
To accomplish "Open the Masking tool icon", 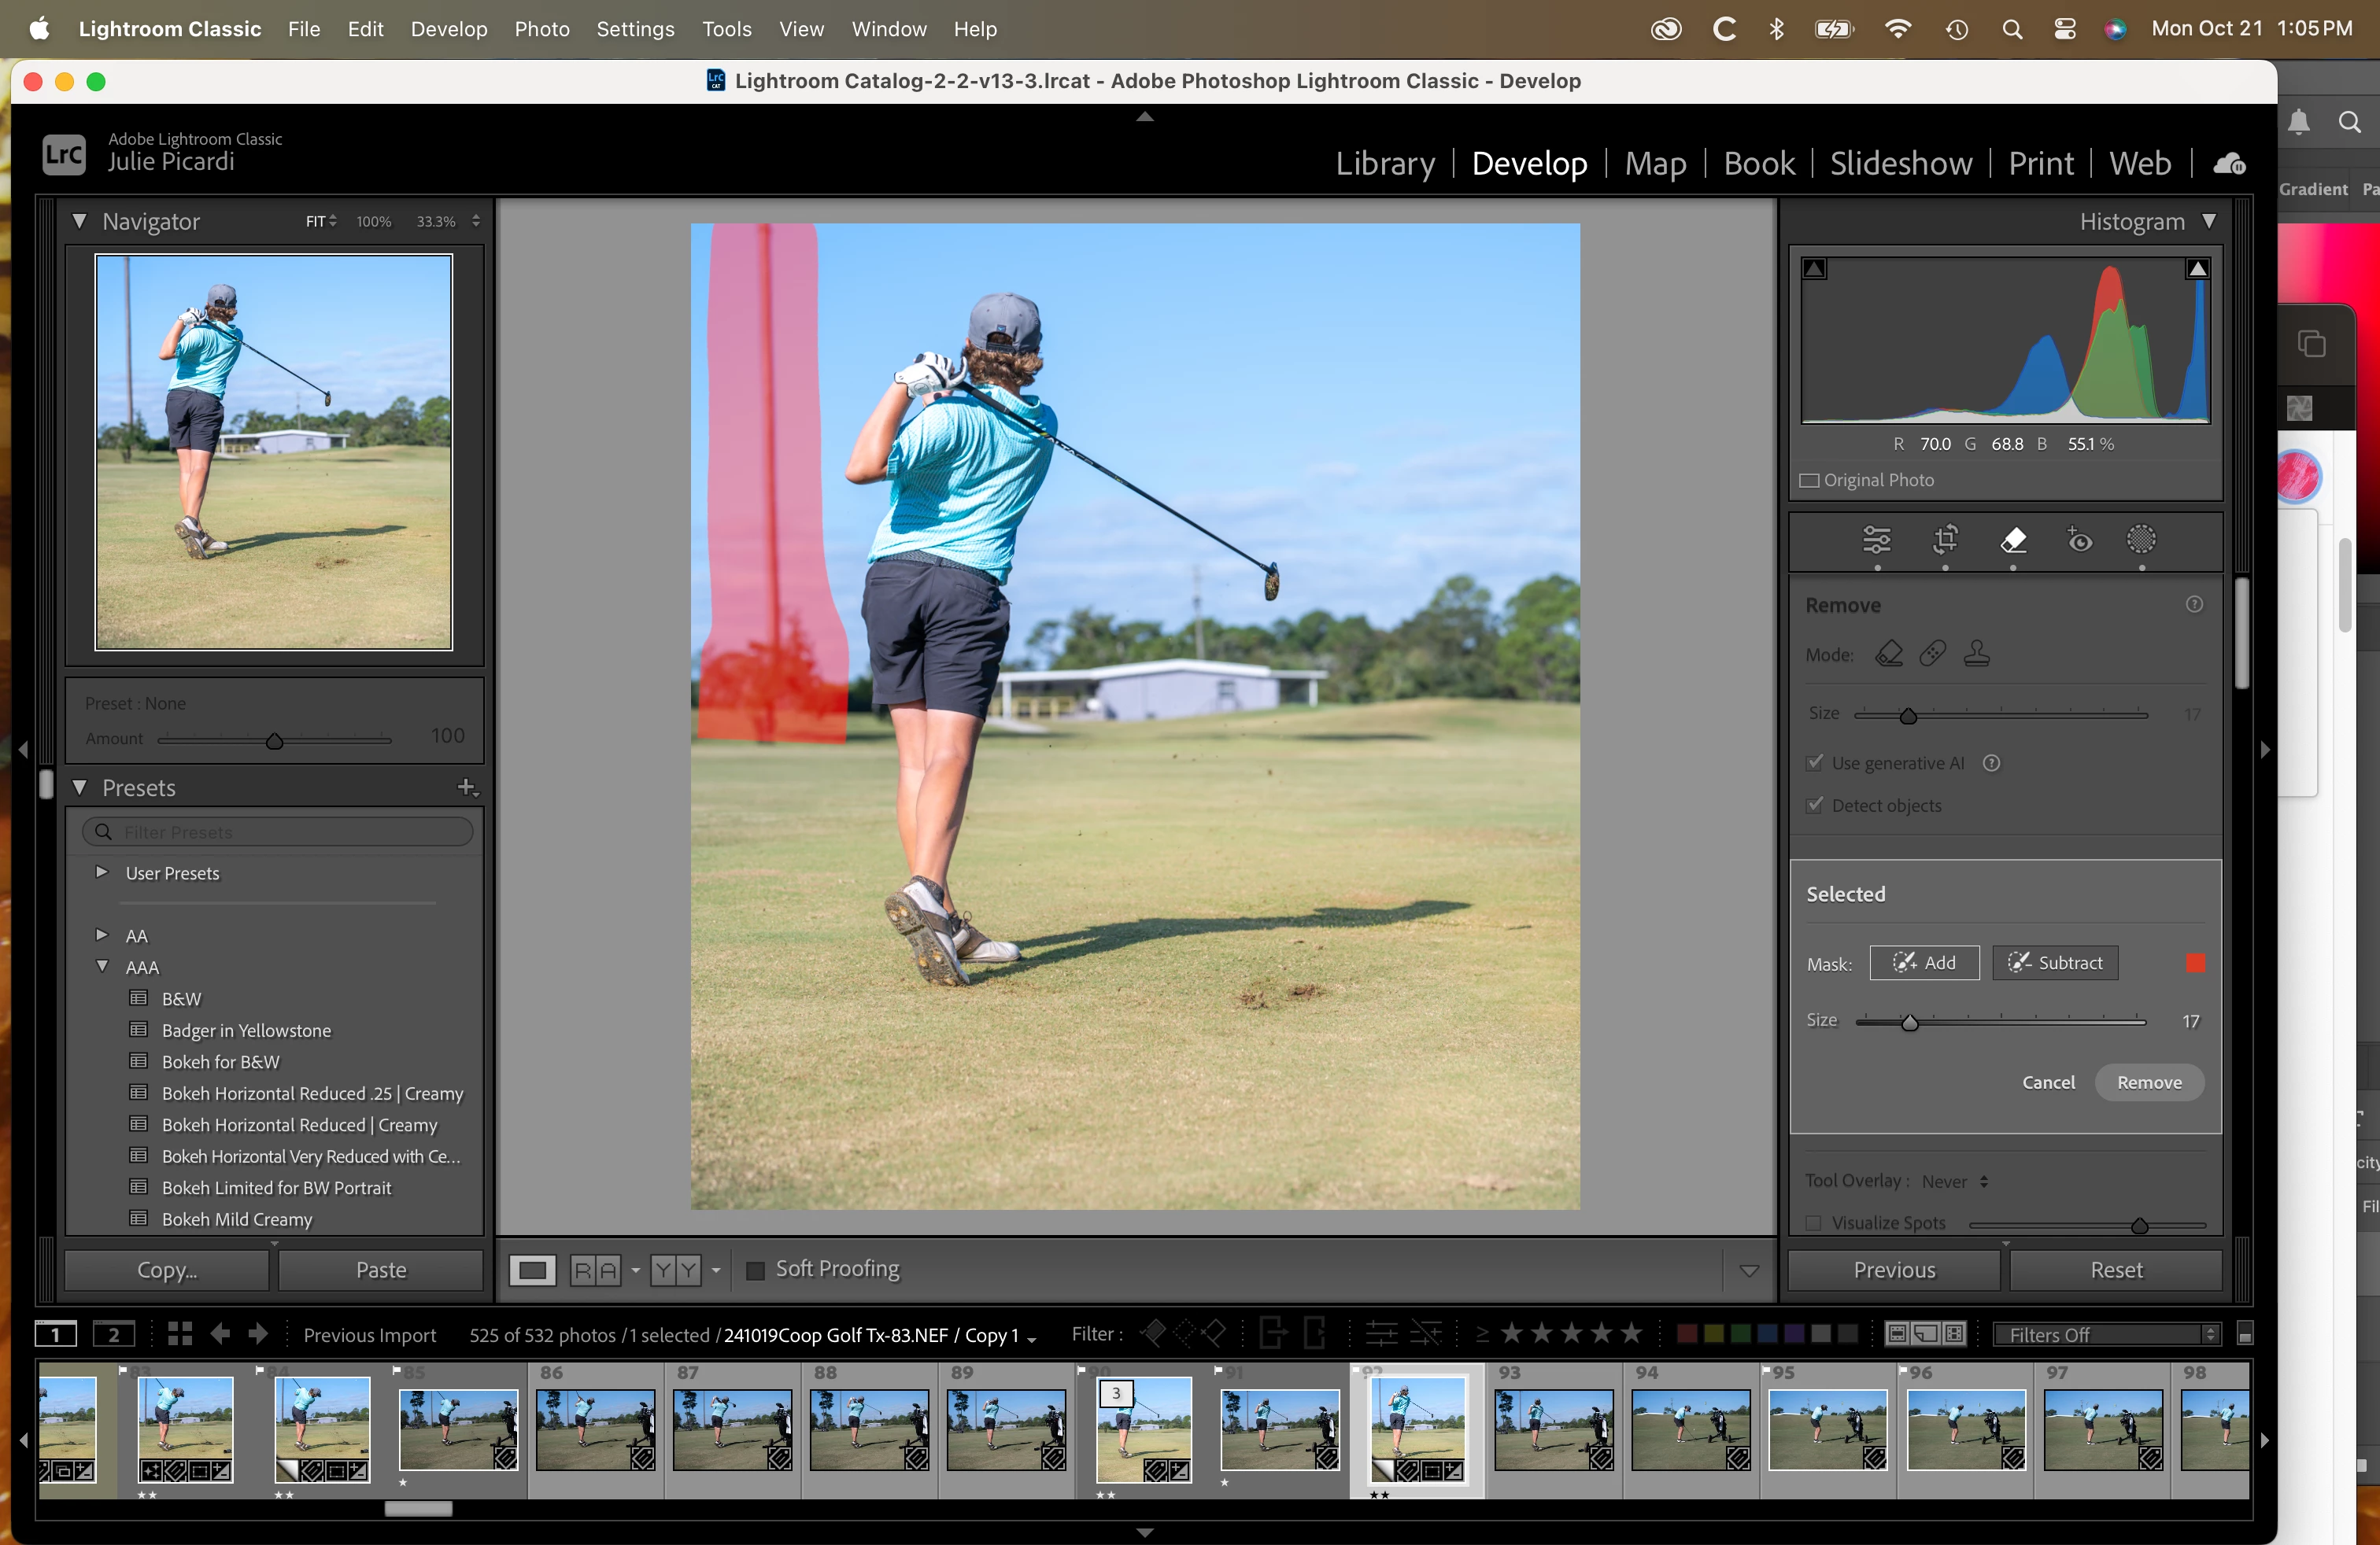I will coord(2141,540).
